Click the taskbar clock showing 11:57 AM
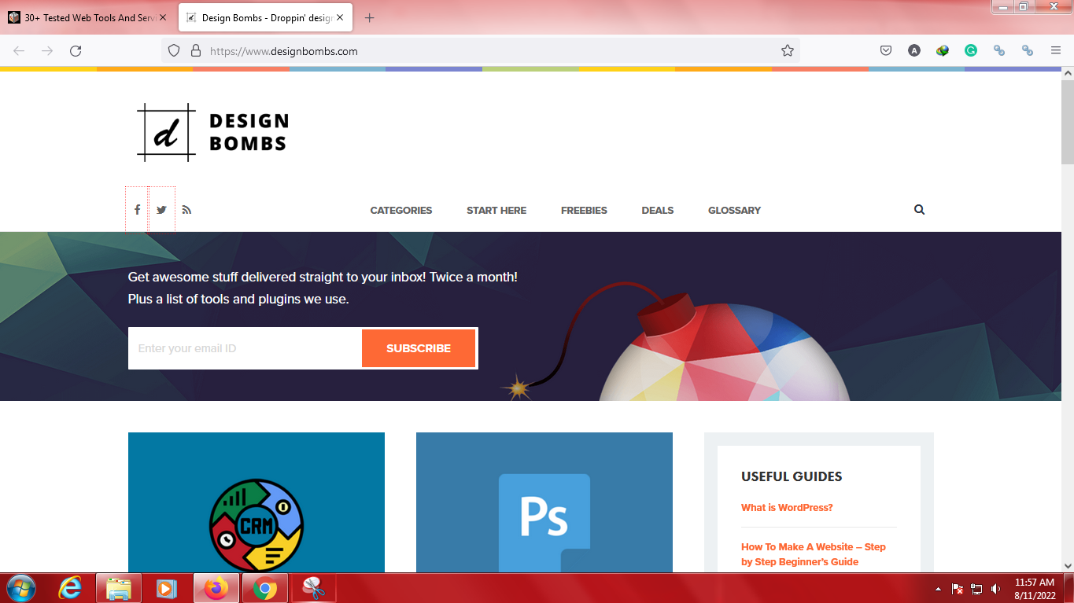The image size is (1074, 603). click(x=1035, y=589)
